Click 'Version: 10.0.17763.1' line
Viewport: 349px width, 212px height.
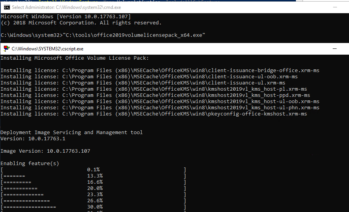click(33, 138)
